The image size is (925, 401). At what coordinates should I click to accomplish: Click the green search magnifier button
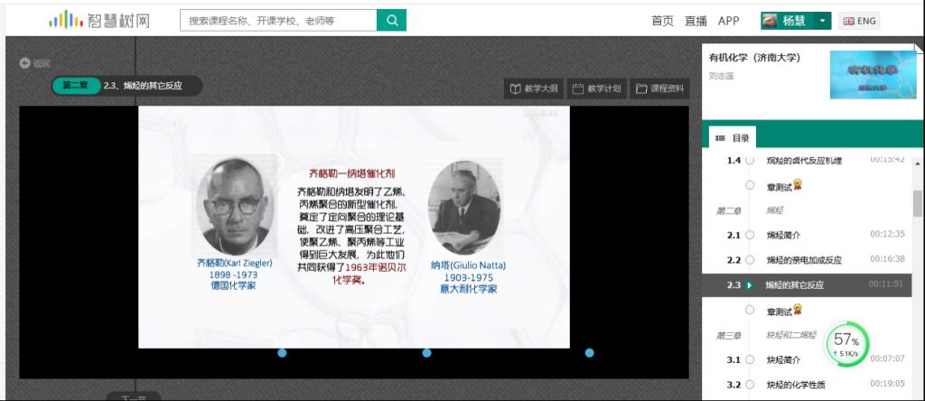[390, 20]
